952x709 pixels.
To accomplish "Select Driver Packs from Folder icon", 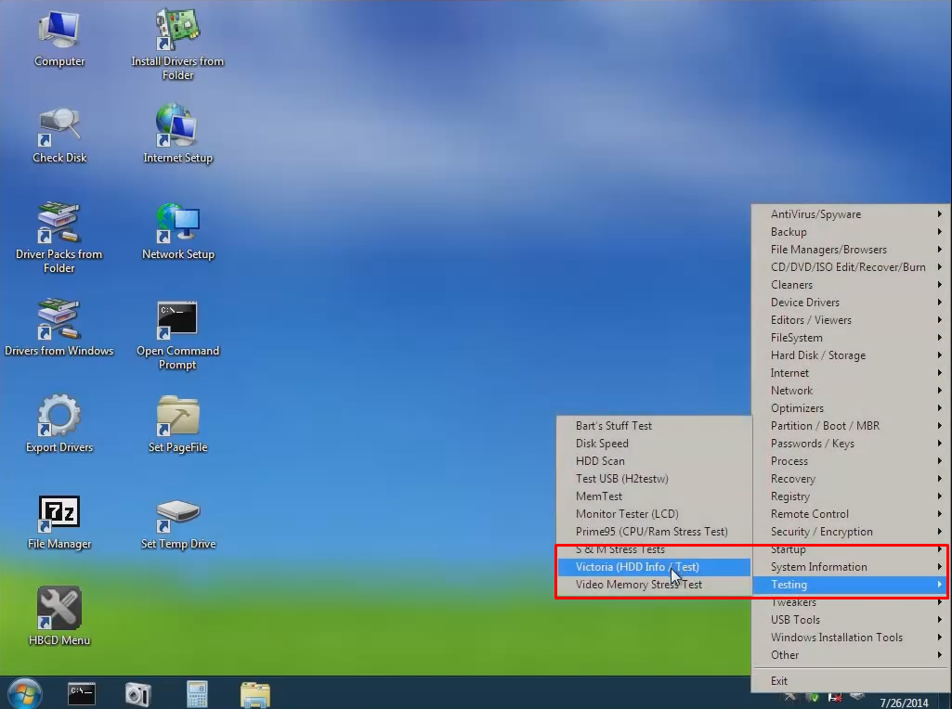I will [x=59, y=238].
